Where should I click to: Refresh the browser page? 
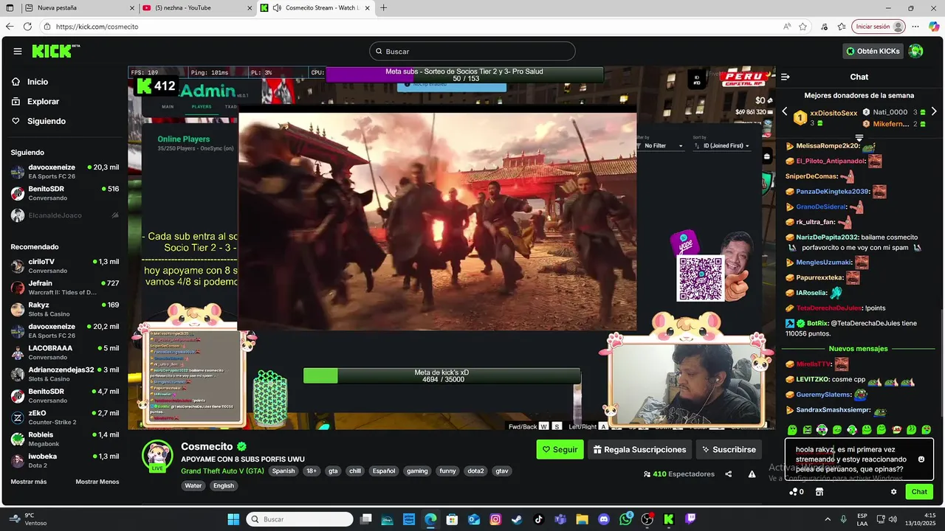(x=27, y=27)
